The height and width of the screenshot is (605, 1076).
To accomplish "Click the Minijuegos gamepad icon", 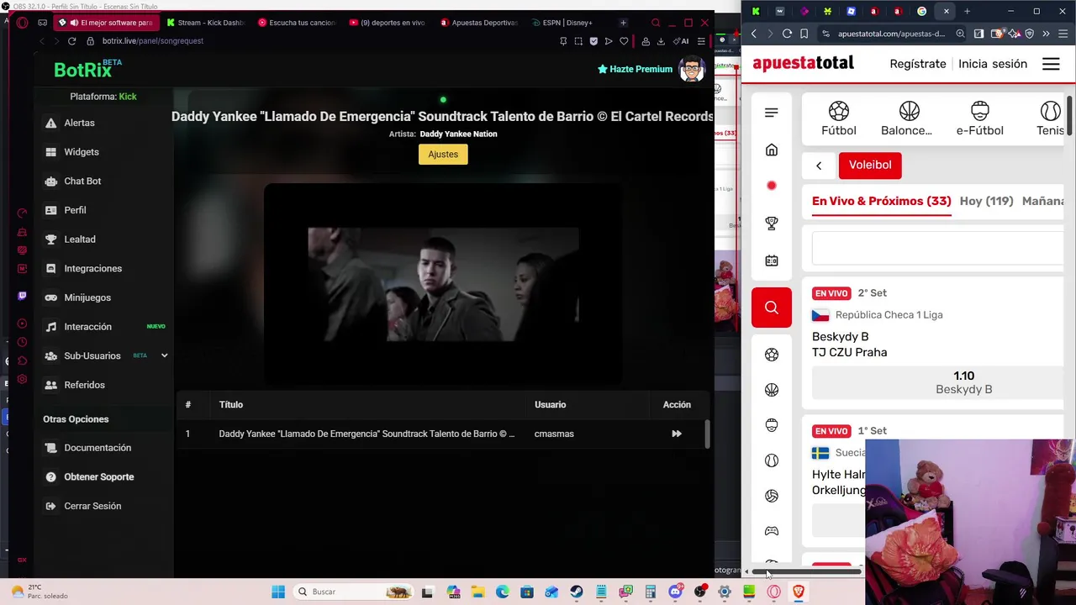I will point(50,297).
